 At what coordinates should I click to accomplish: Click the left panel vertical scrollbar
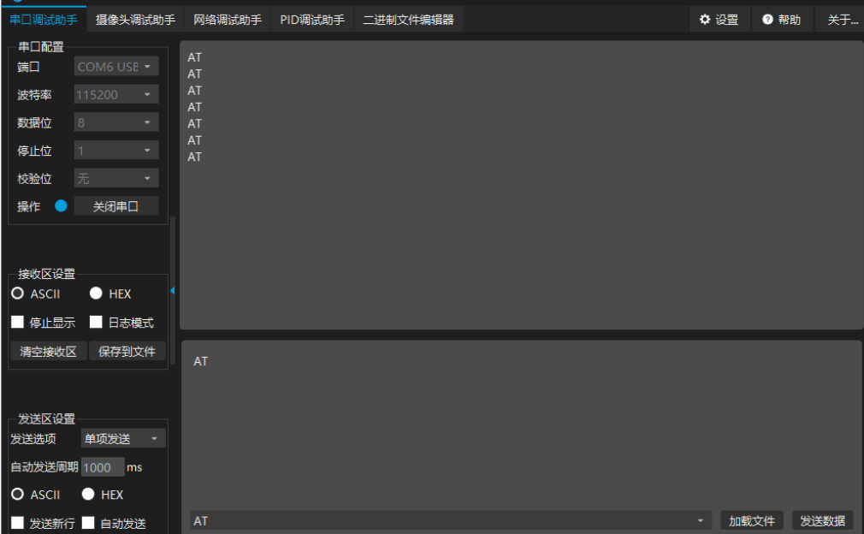173,290
